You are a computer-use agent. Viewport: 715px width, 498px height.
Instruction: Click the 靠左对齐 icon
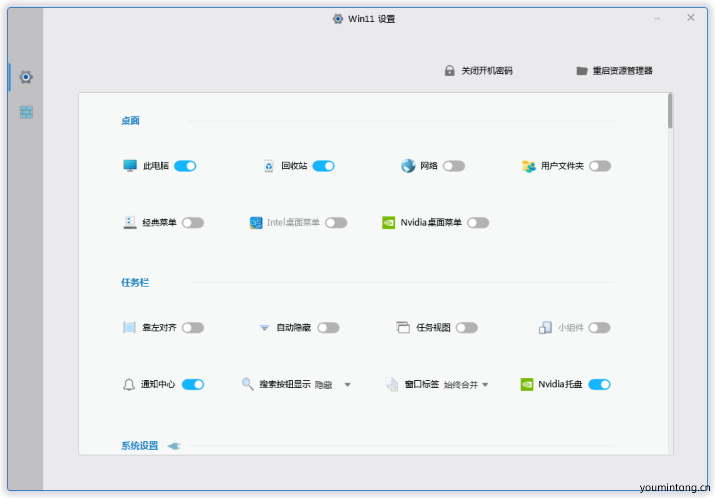129,327
